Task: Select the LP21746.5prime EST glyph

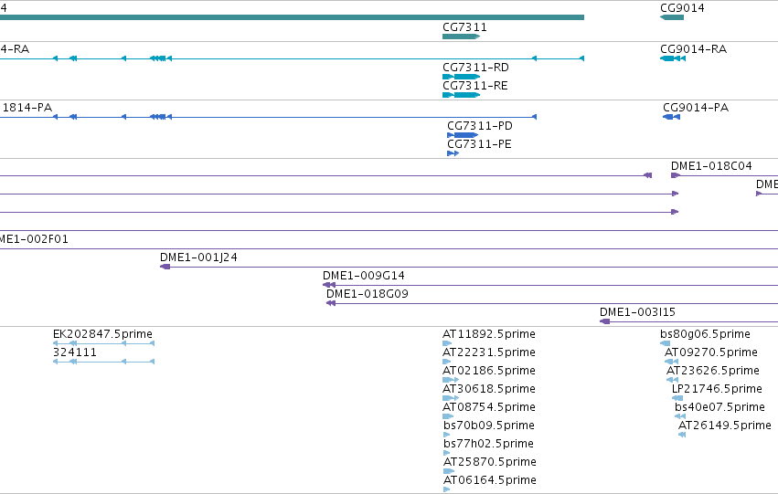Action: pos(677,398)
